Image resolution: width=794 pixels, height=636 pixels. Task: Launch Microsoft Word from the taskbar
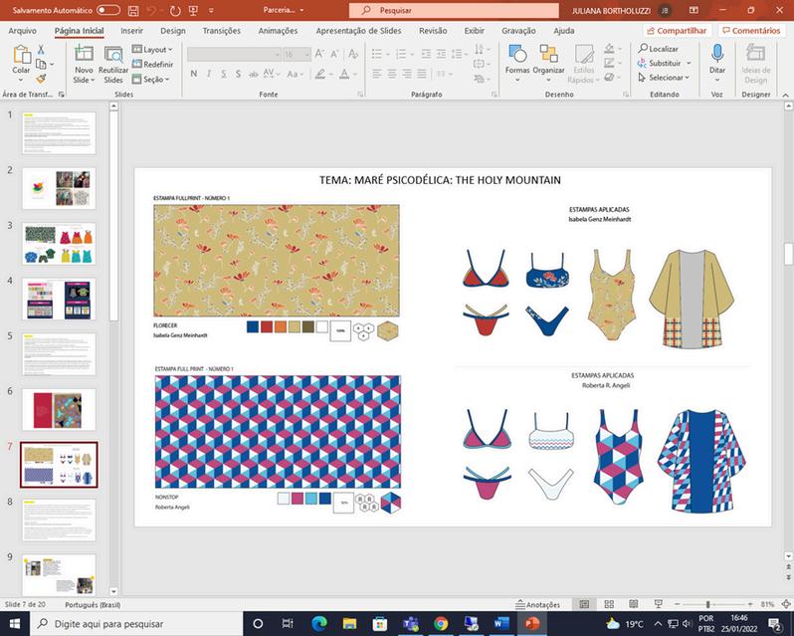(501, 624)
